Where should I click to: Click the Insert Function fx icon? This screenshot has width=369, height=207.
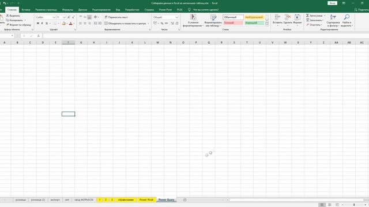click(39, 36)
